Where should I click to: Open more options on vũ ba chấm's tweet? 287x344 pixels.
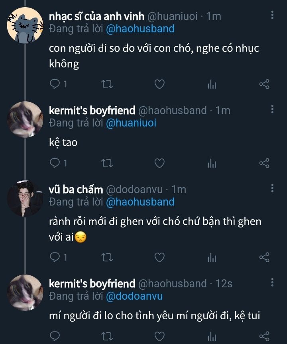pos(272,188)
